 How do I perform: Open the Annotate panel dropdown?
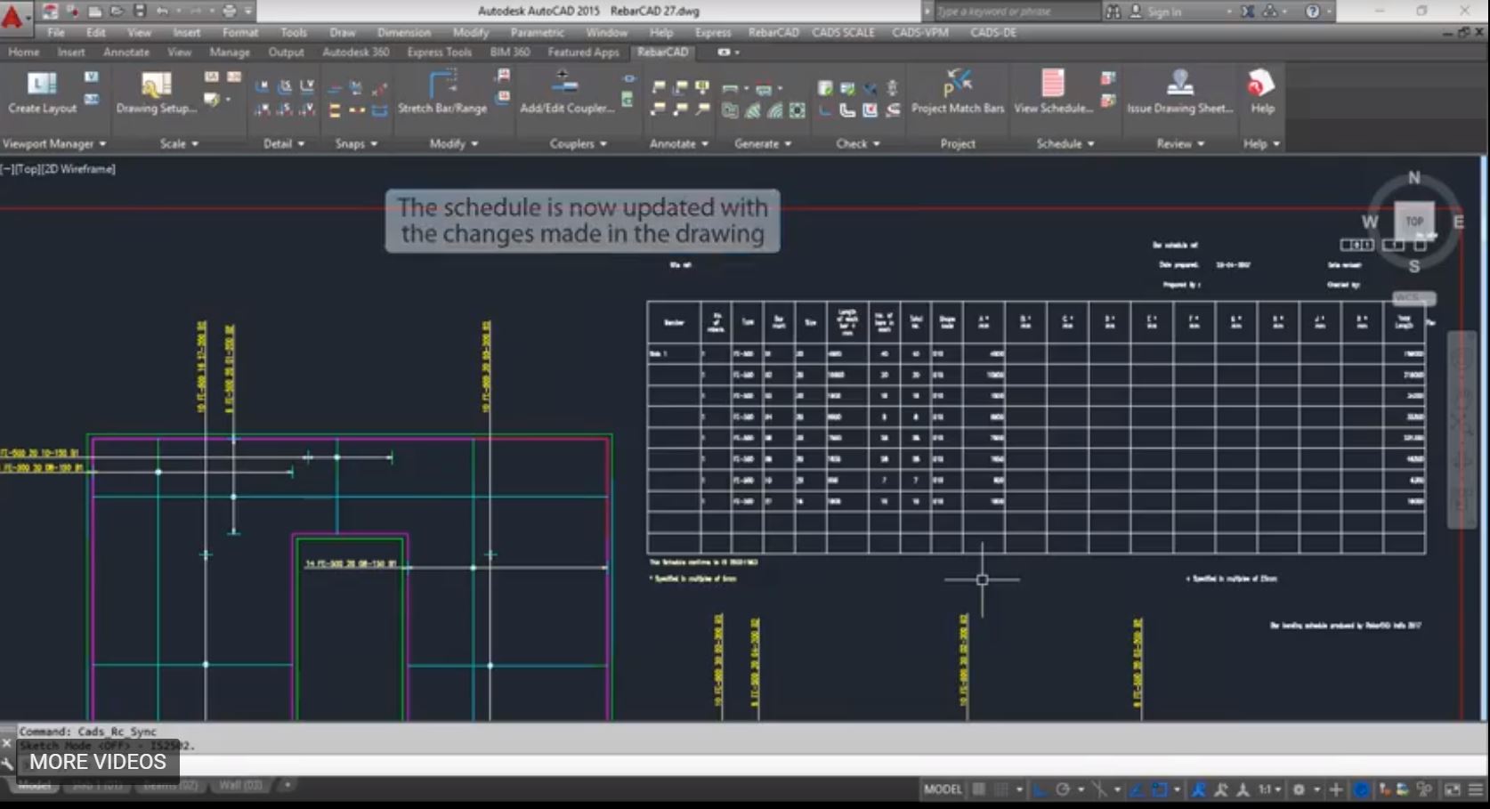point(703,143)
